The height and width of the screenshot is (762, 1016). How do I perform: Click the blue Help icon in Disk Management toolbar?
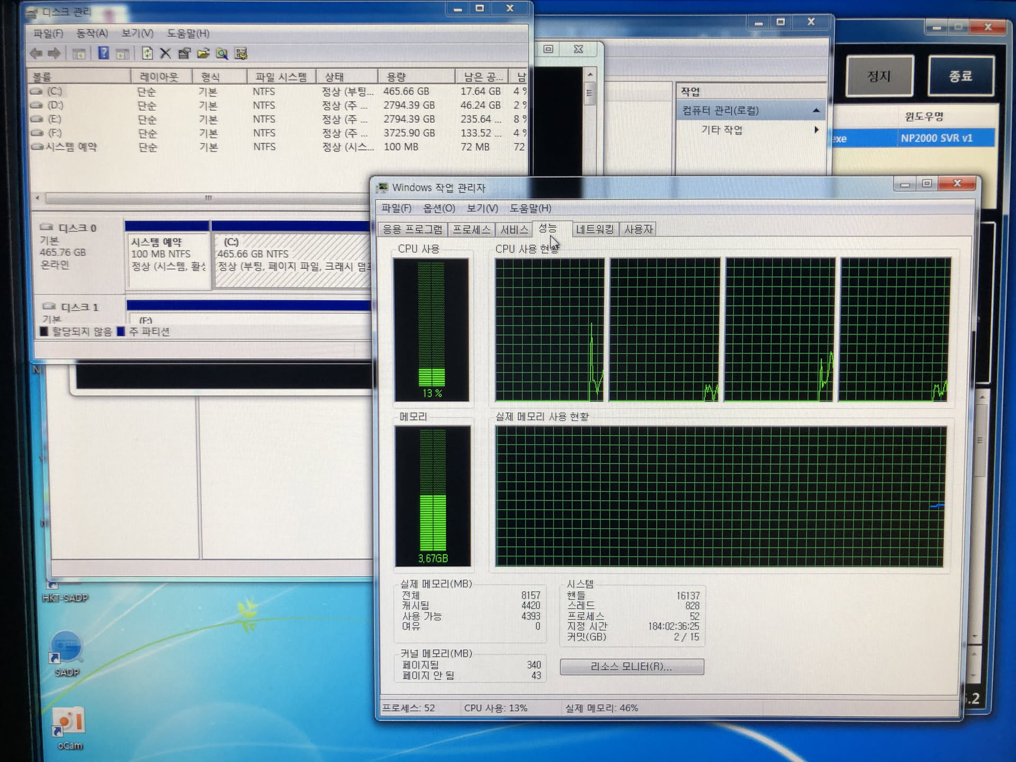click(x=103, y=53)
